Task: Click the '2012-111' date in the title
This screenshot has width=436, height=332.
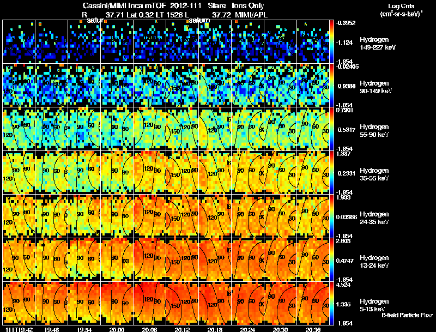Action: click(185, 6)
